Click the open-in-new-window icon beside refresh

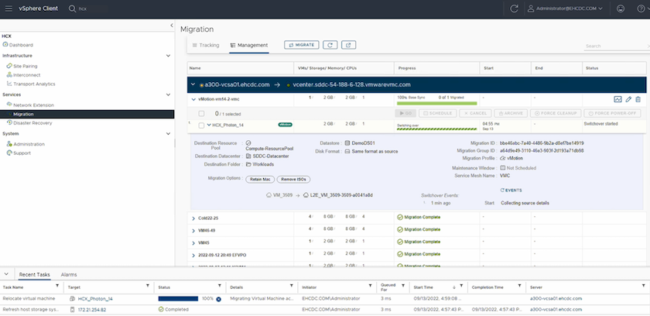[x=349, y=46]
